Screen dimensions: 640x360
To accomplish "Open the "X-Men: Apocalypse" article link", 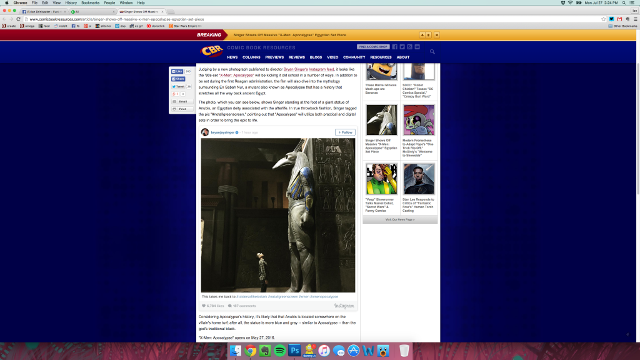I will 236,76.
